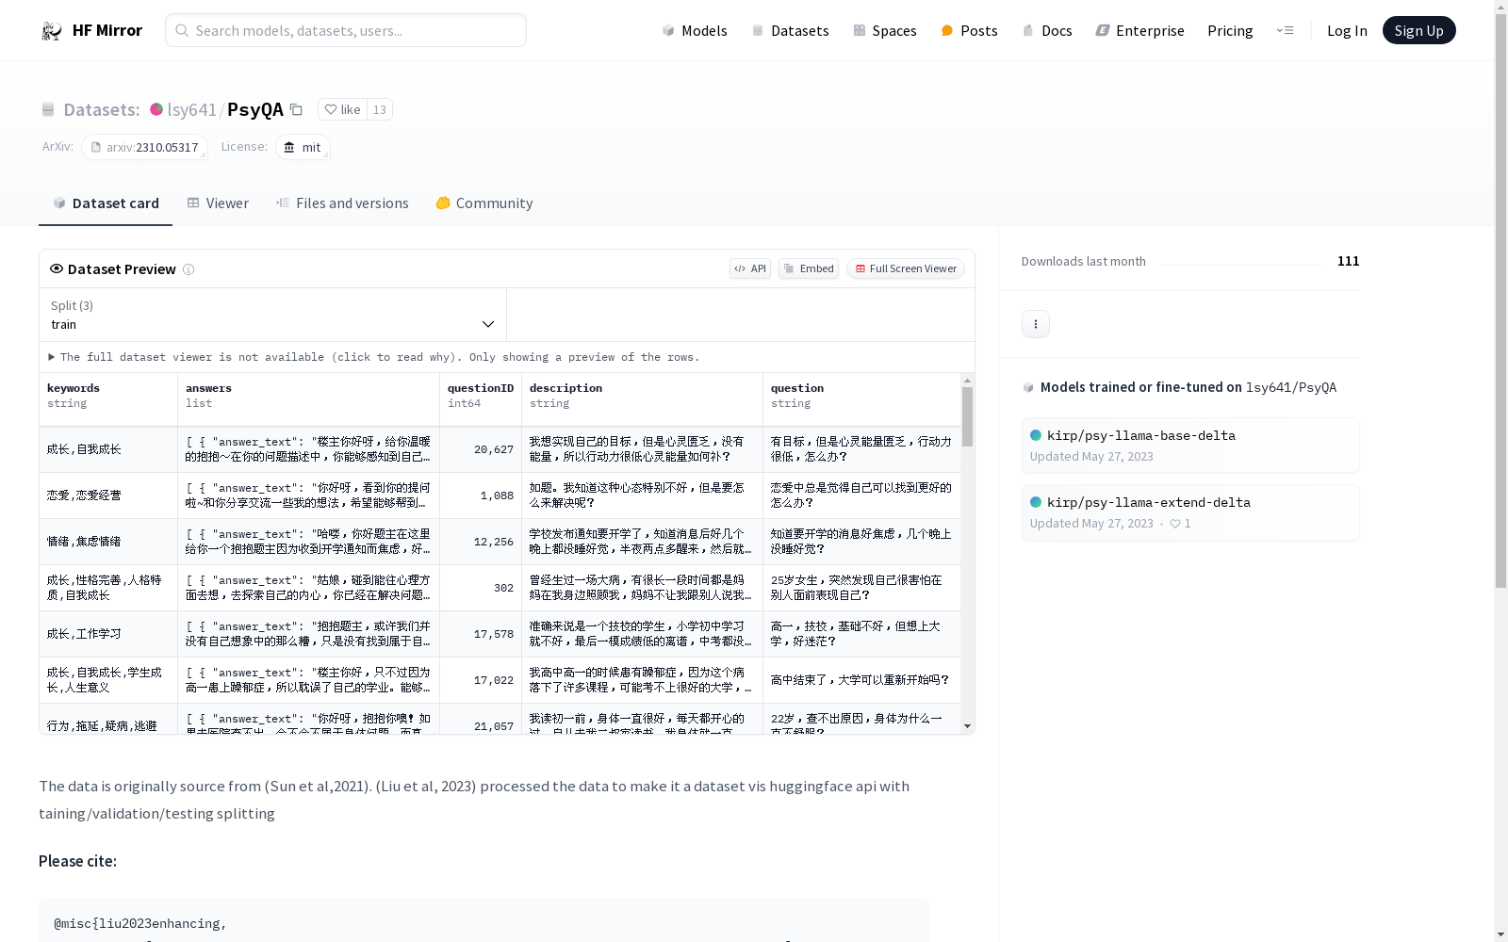Focus the search models and datasets field
The height and width of the screenshot is (942, 1508).
coord(346,30)
